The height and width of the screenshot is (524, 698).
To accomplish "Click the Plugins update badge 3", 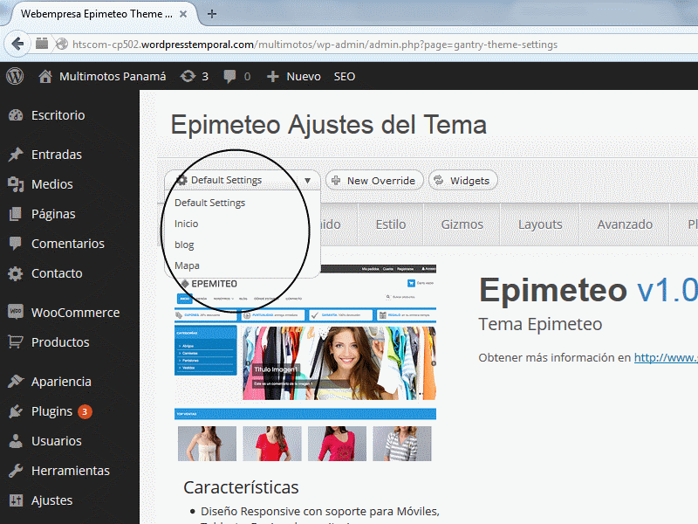I will point(85,411).
